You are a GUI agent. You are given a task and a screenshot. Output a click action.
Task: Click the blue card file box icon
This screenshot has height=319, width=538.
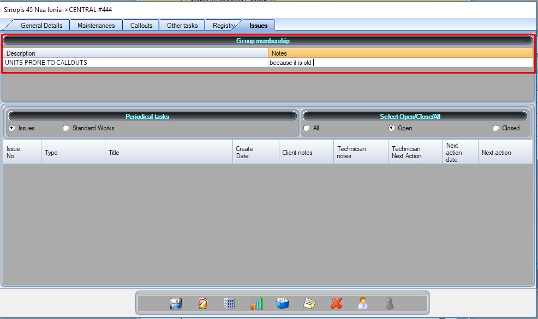coord(282,303)
